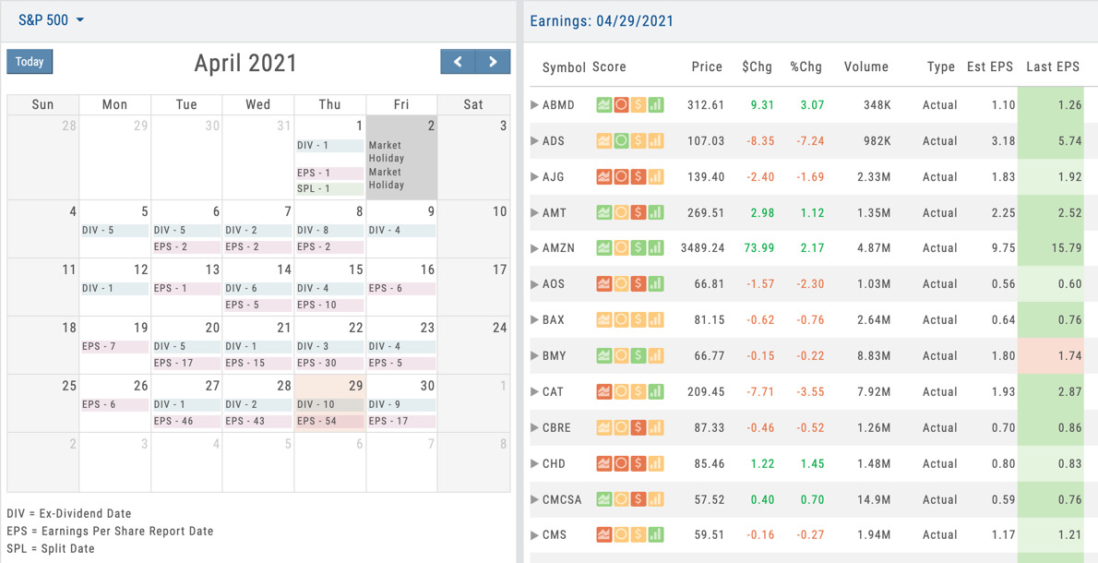Click CAT green bar chart icon
The width and height of the screenshot is (1098, 563).
(x=655, y=392)
